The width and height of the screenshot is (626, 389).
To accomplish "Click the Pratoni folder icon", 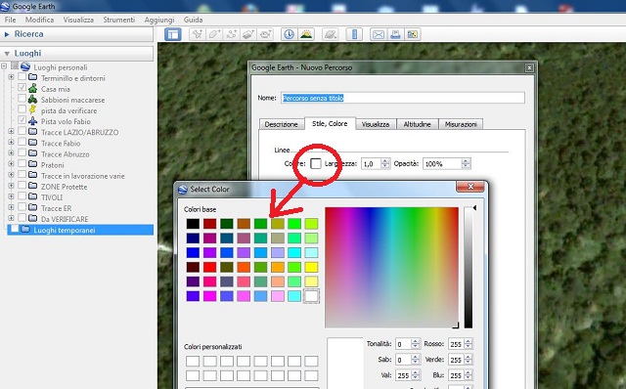I will coord(32,164).
